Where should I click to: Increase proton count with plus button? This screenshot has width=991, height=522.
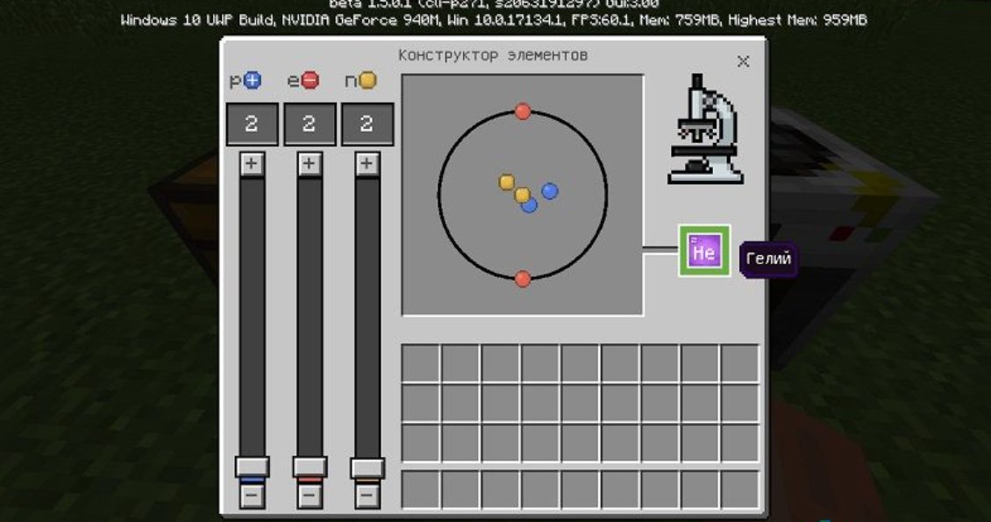coord(252,164)
